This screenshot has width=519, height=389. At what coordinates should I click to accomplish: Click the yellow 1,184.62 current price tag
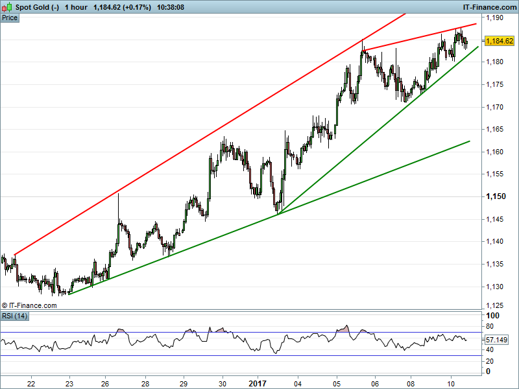point(499,41)
